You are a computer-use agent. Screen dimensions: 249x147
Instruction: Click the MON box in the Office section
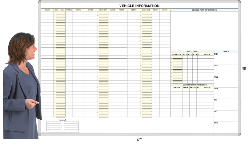pyautogui.click(x=226, y=59)
